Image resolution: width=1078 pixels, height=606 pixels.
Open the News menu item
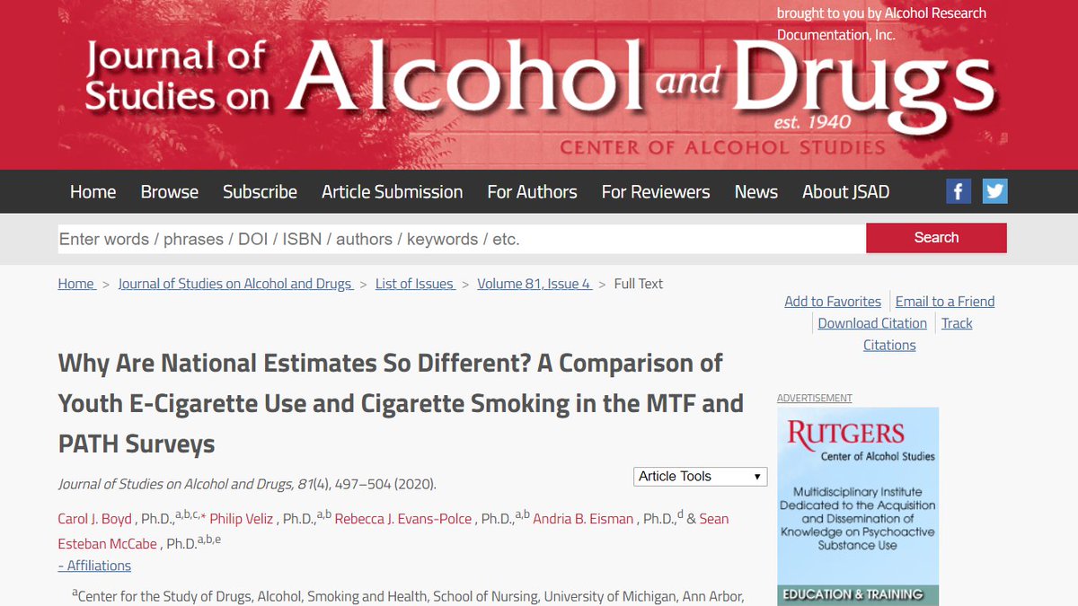click(x=756, y=192)
